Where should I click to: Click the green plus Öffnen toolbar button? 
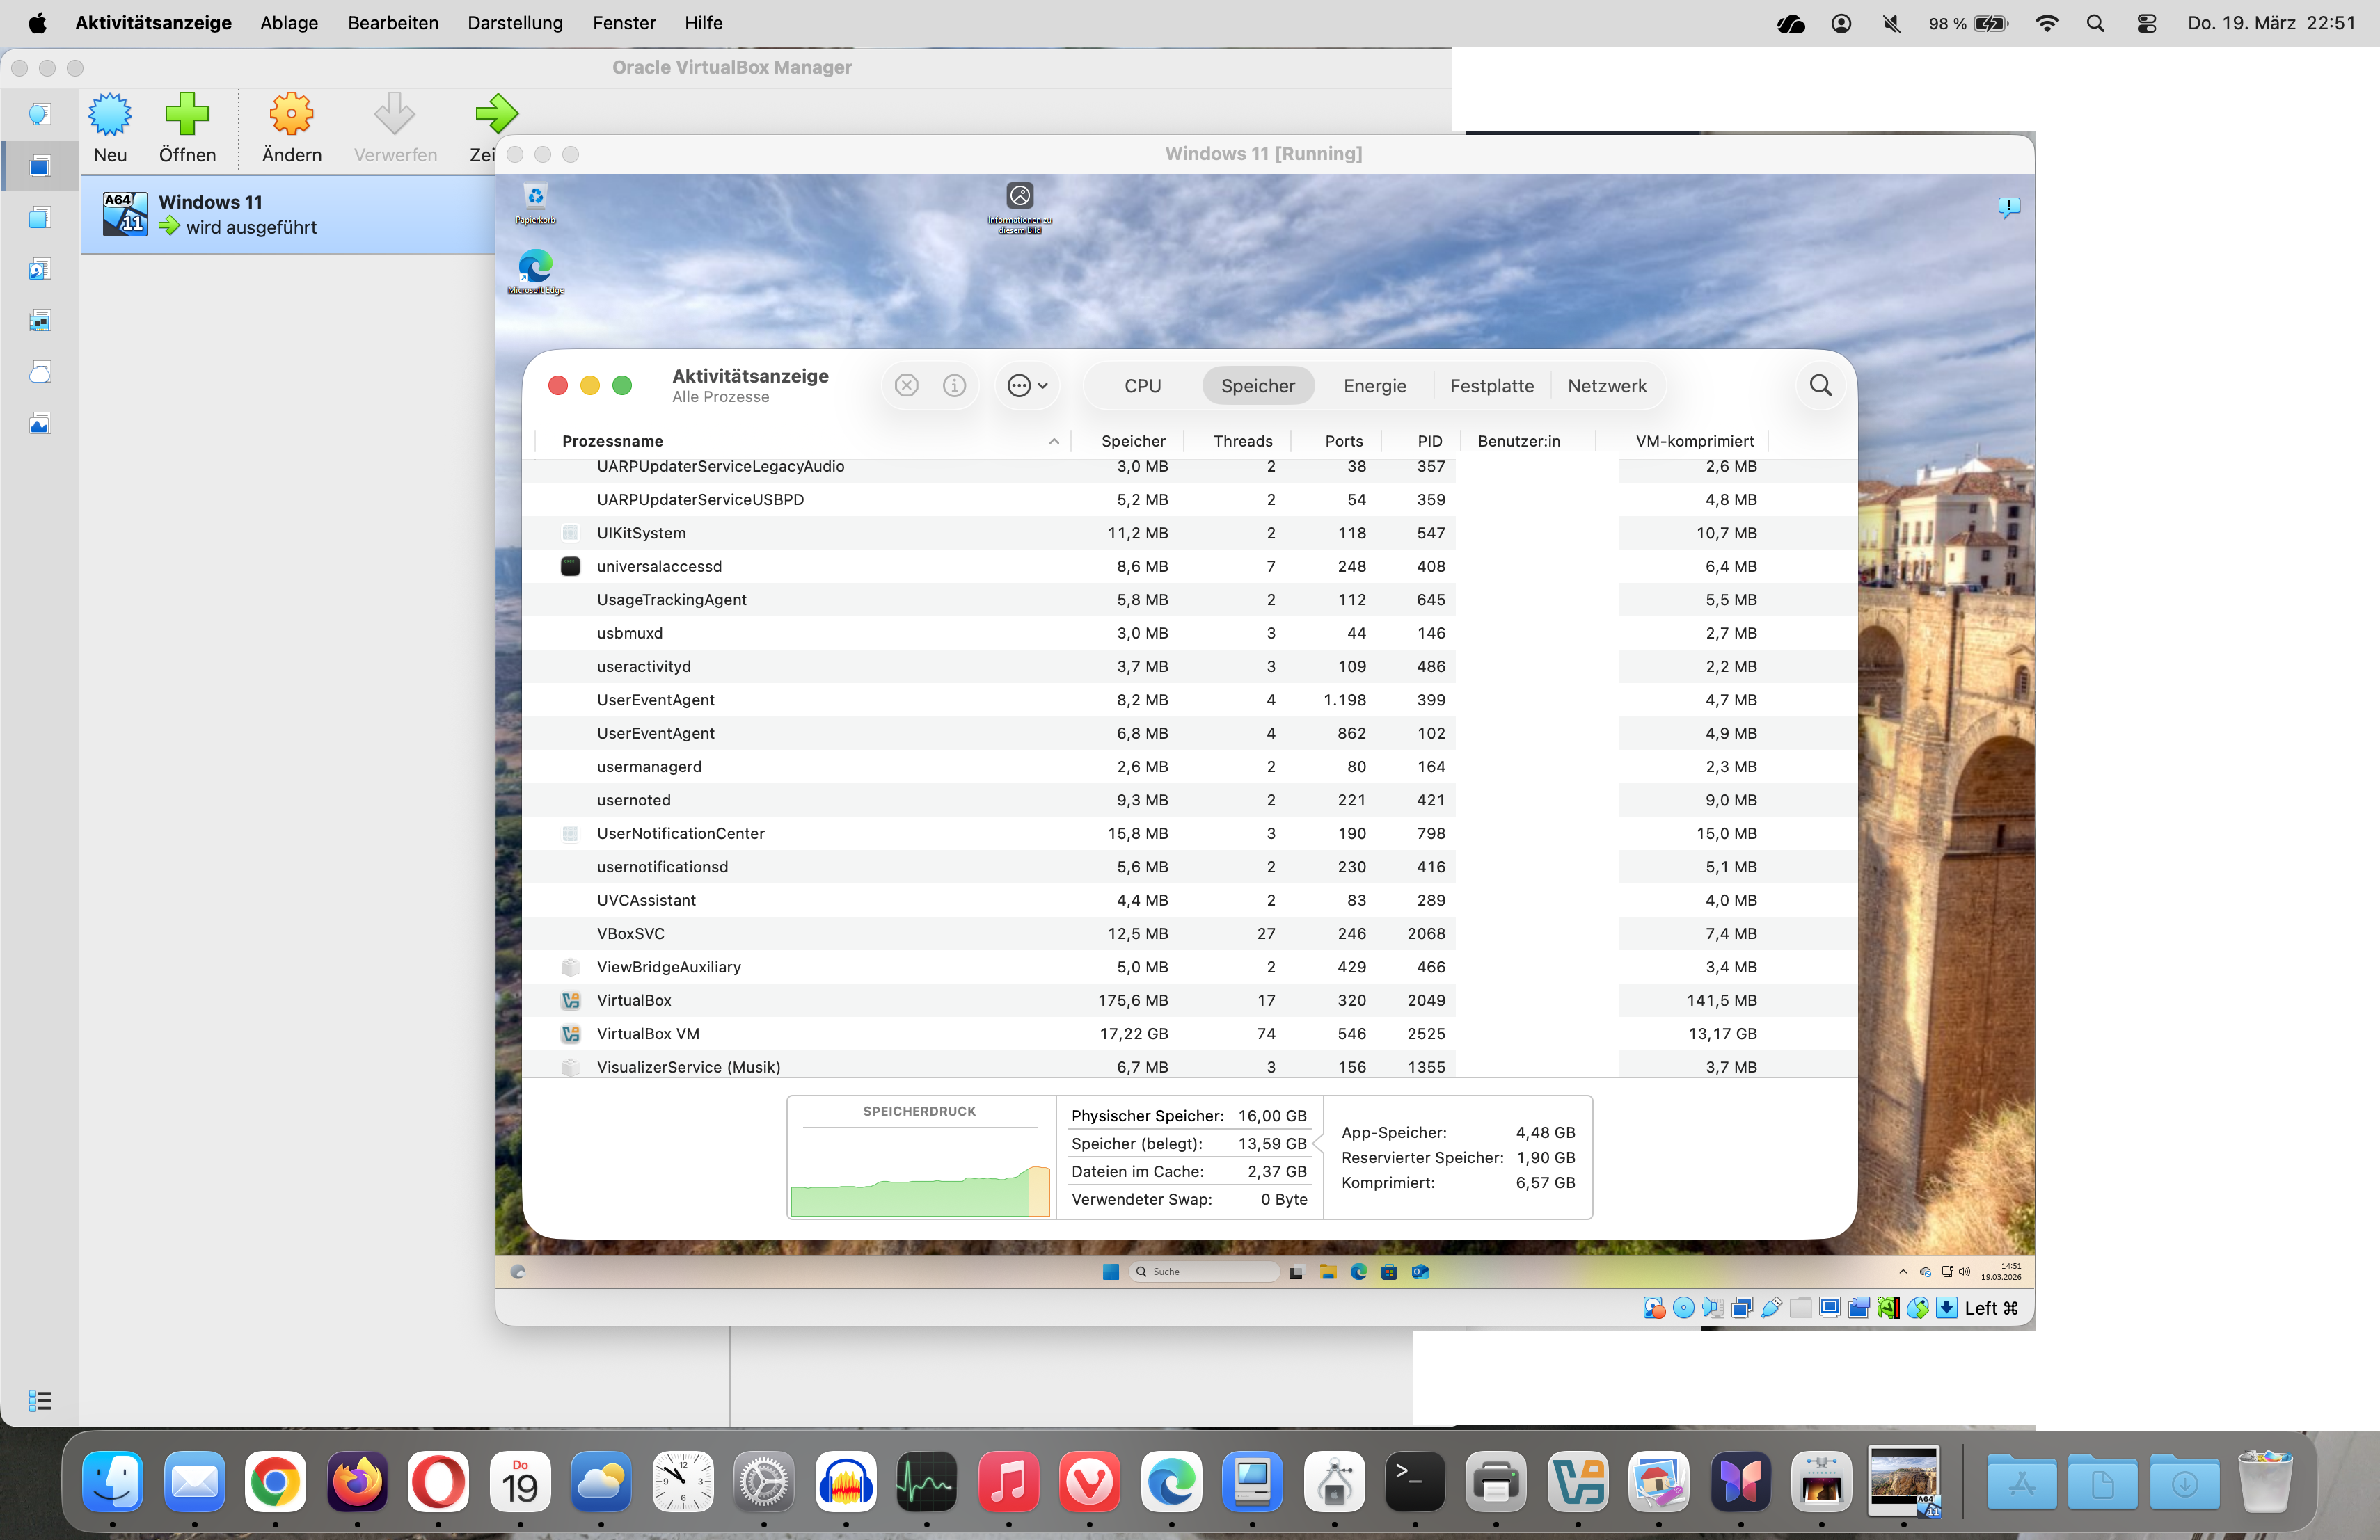(187, 128)
